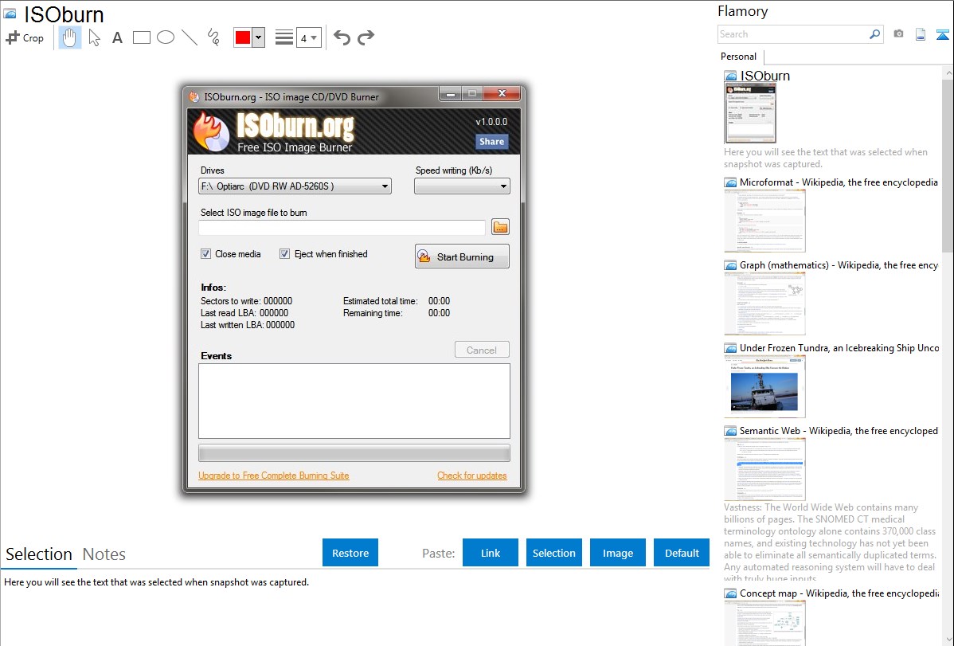Focus the Flamory Search field
The height and width of the screenshot is (646, 954).
point(793,34)
